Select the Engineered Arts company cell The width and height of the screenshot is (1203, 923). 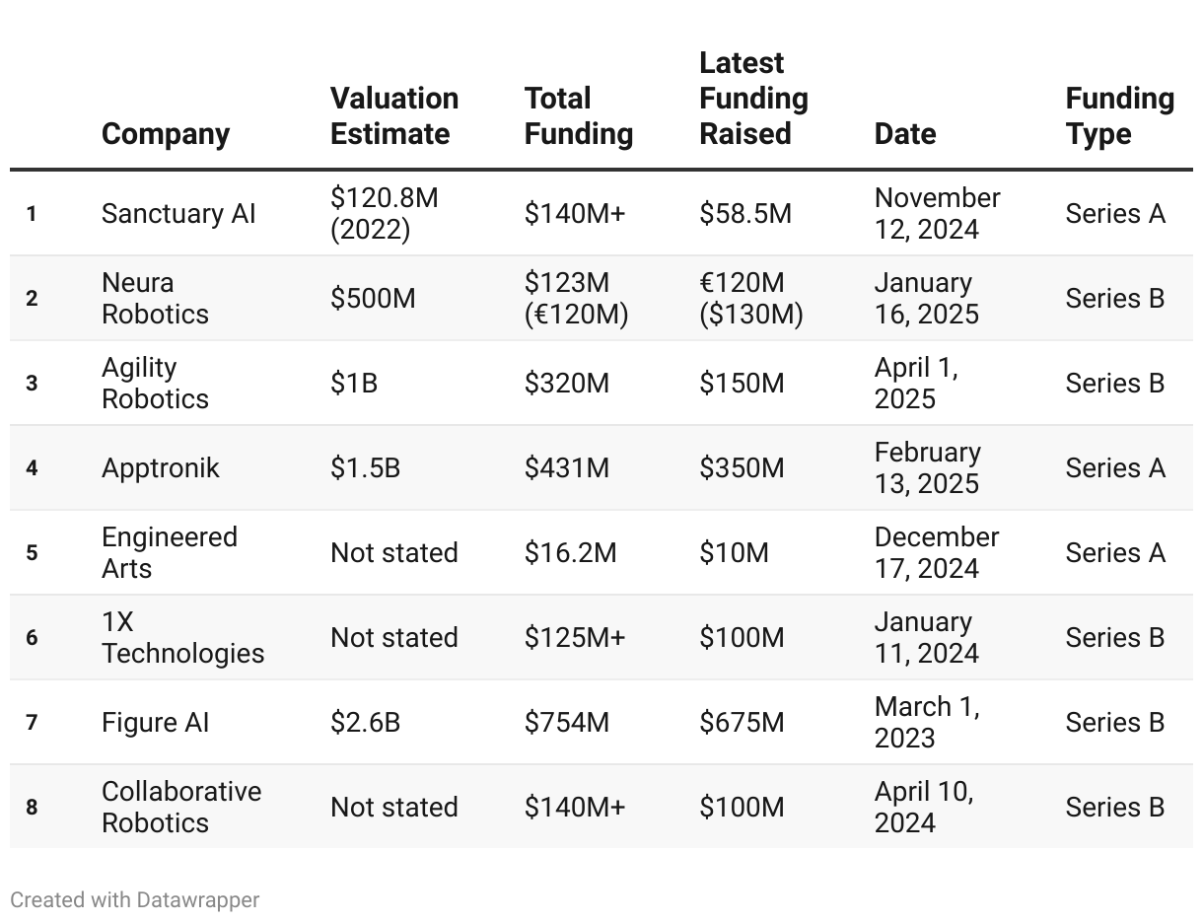coord(169,552)
